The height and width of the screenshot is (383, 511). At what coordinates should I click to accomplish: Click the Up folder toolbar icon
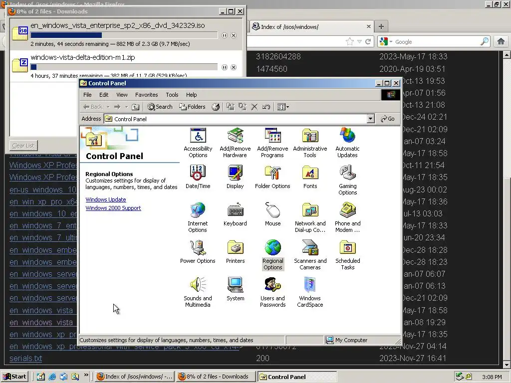pos(136,107)
